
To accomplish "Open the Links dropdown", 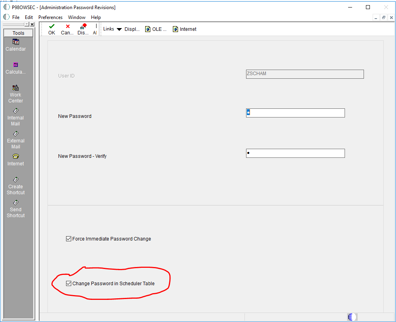I will coord(112,28).
